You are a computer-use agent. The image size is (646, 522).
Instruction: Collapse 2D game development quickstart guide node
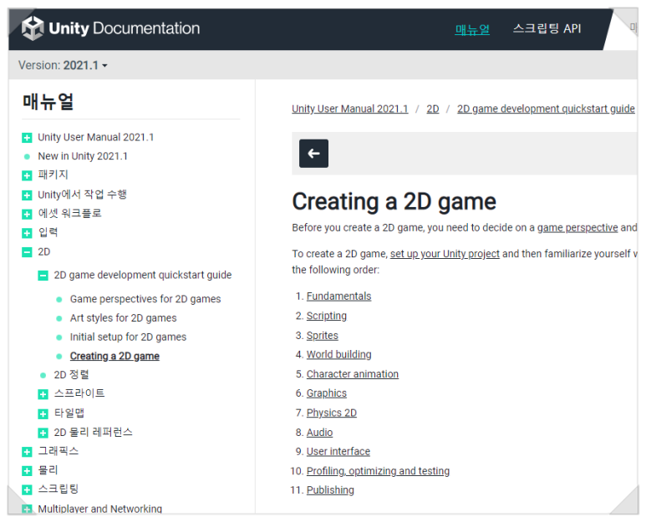43,276
